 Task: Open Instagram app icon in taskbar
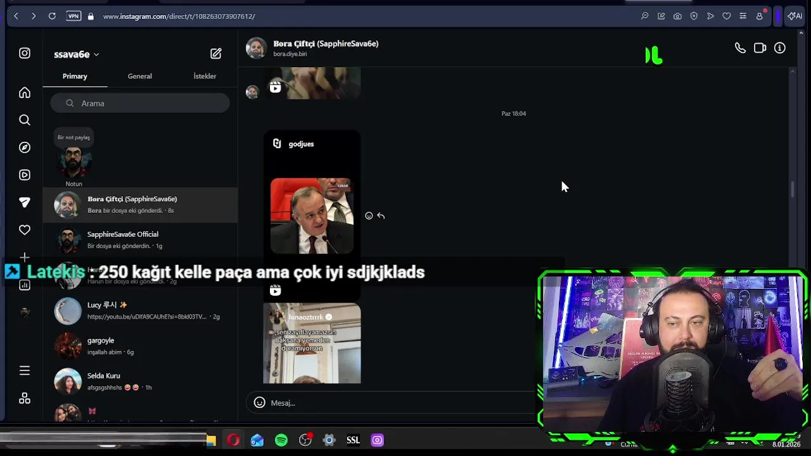[x=377, y=440]
